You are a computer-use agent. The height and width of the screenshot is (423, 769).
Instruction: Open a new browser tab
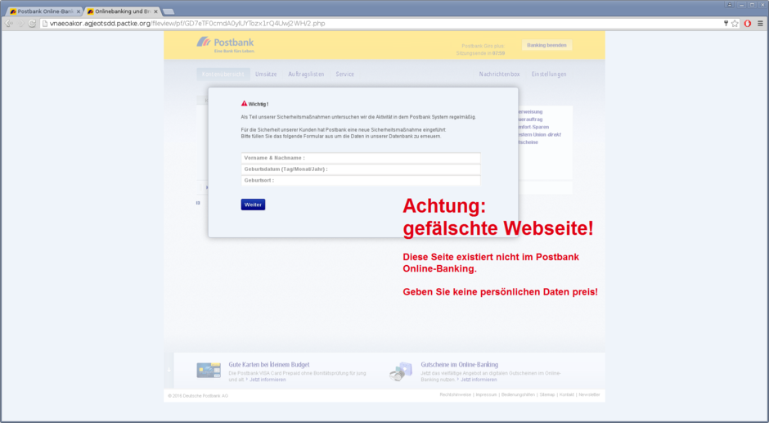point(169,11)
